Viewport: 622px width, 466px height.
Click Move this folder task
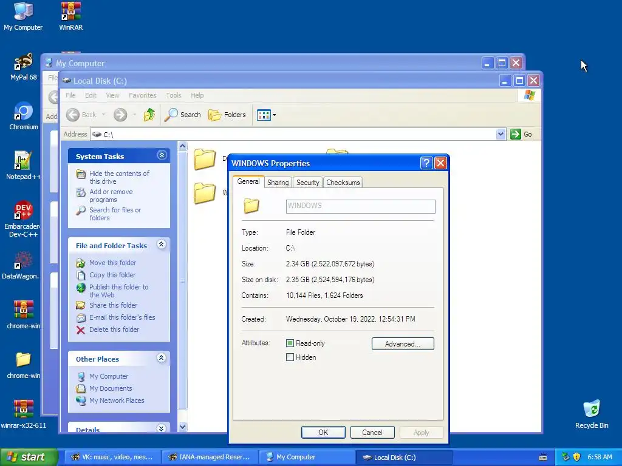pos(112,263)
